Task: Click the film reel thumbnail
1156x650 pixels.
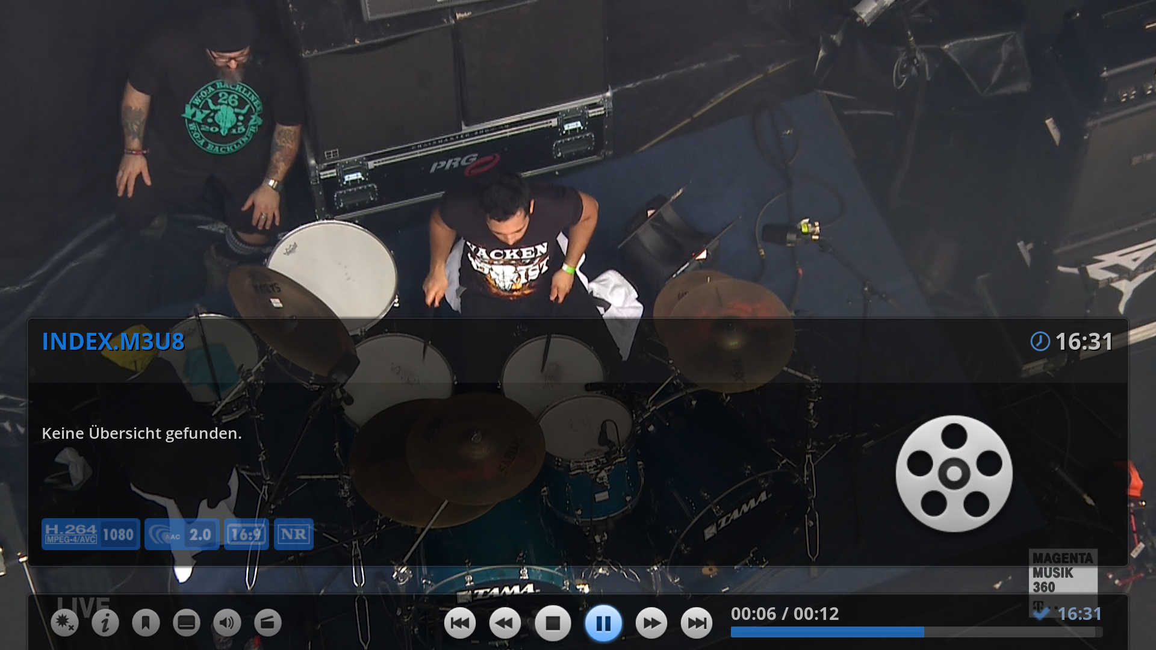Action: (x=954, y=474)
